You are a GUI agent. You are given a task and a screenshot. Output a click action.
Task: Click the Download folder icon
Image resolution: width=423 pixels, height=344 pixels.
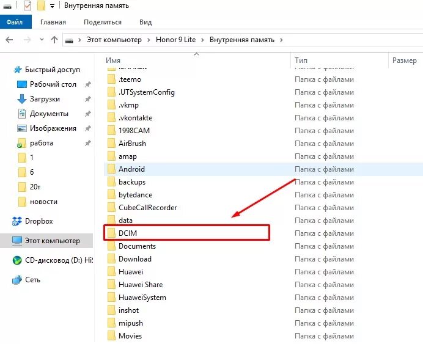point(111,259)
